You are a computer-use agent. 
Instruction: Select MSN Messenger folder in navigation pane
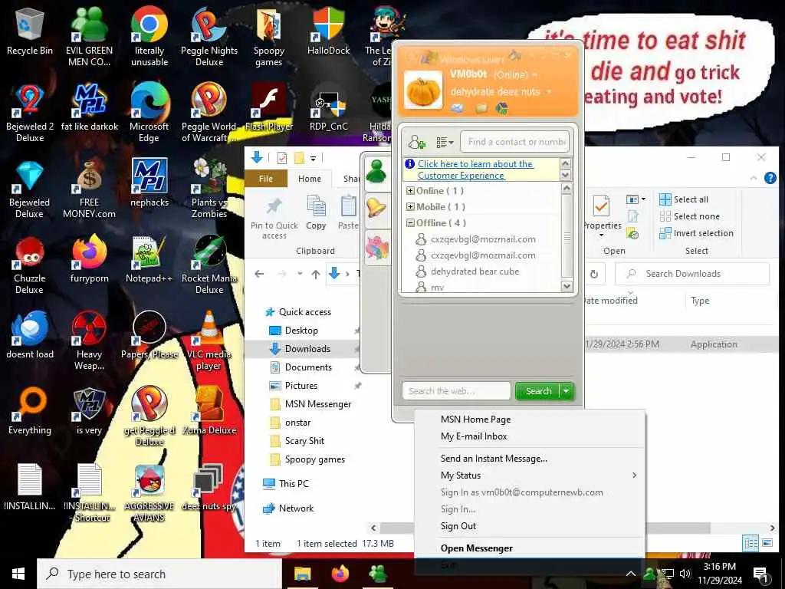317,404
